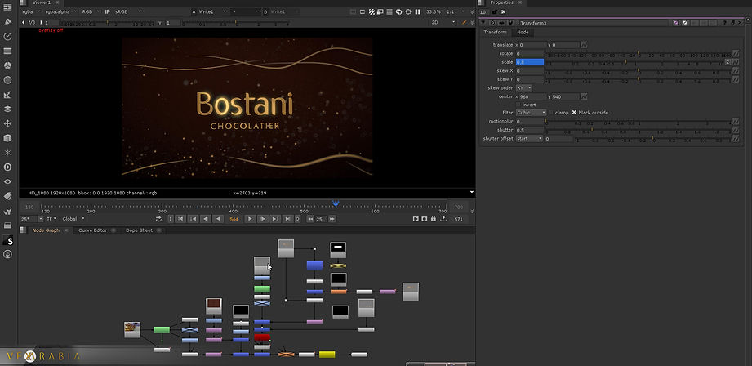Open the 2D view mode dropdown

click(x=443, y=22)
